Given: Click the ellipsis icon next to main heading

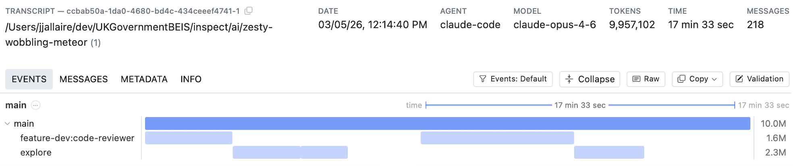Looking at the screenshot, I should pos(36,105).
